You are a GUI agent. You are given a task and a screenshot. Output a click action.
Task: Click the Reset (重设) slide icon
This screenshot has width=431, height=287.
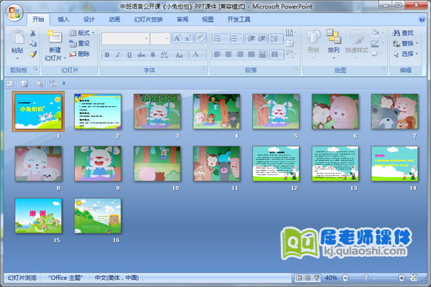pos(73,43)
